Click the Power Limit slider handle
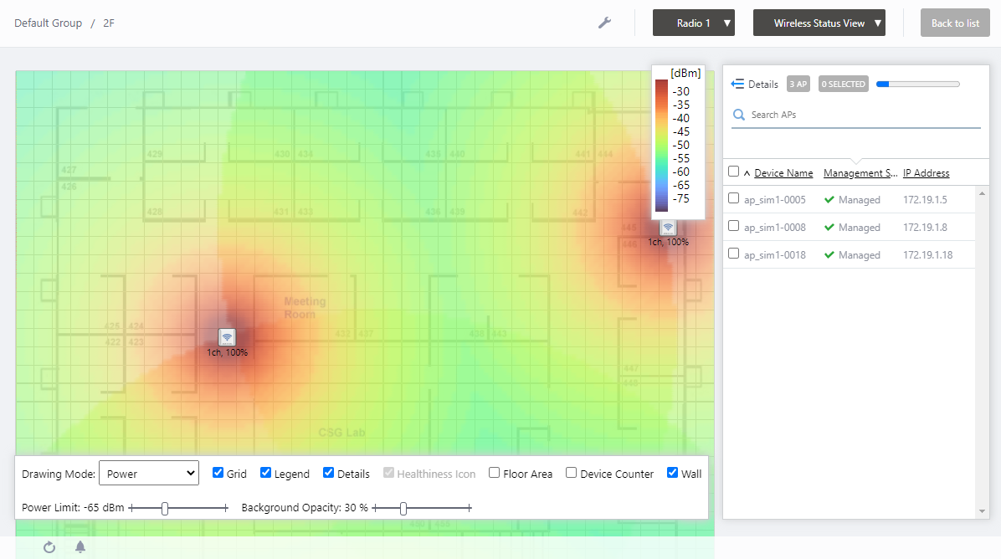 coord(165,508)
